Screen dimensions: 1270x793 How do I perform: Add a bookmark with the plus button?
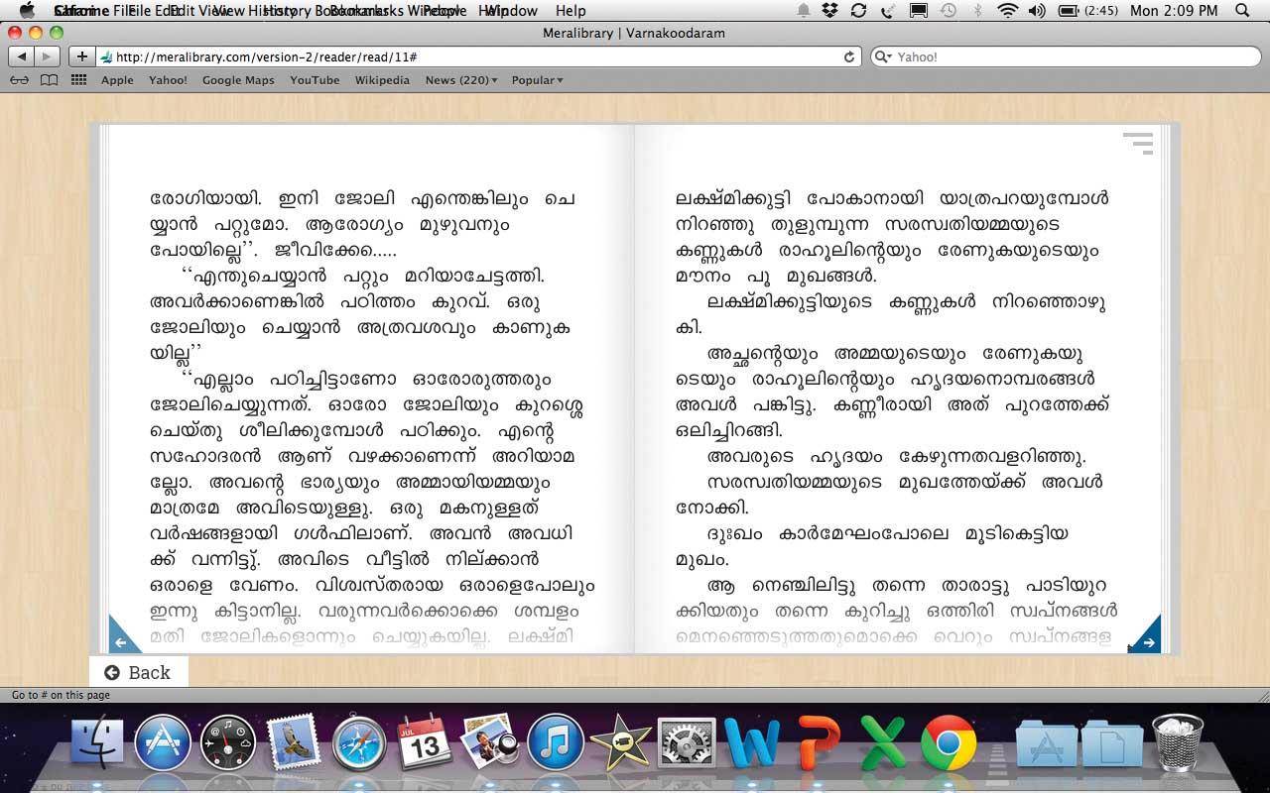[x=81, y=57]
